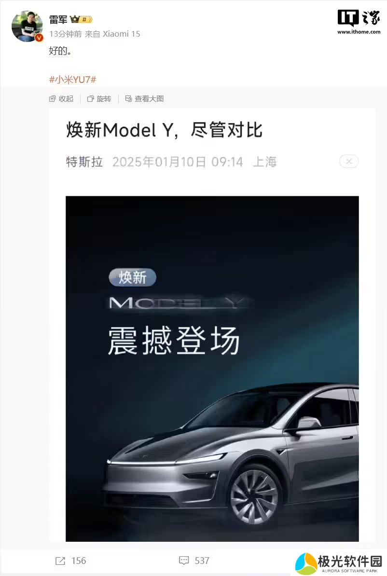Close the embedded article with X
Image resolution: width=387 pixels, height=576 pixels.
[x=349, y=161]
